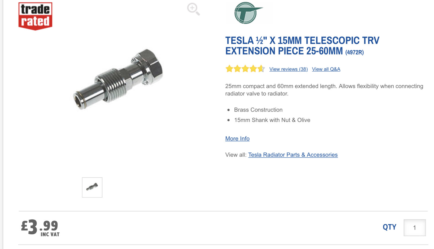This screenshot has width=434, height=249.
Task: Click the £3.99 price text
Action: point(40,226)
